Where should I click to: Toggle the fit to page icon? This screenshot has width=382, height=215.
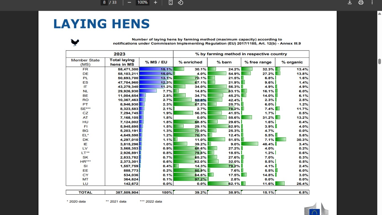(171, 2)
